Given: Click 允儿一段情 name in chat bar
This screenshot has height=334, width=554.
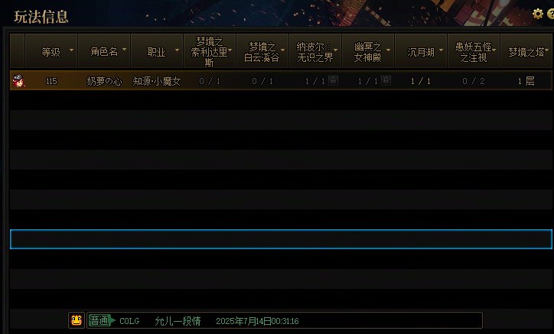Looking at the screenshot, I should 178,321.
